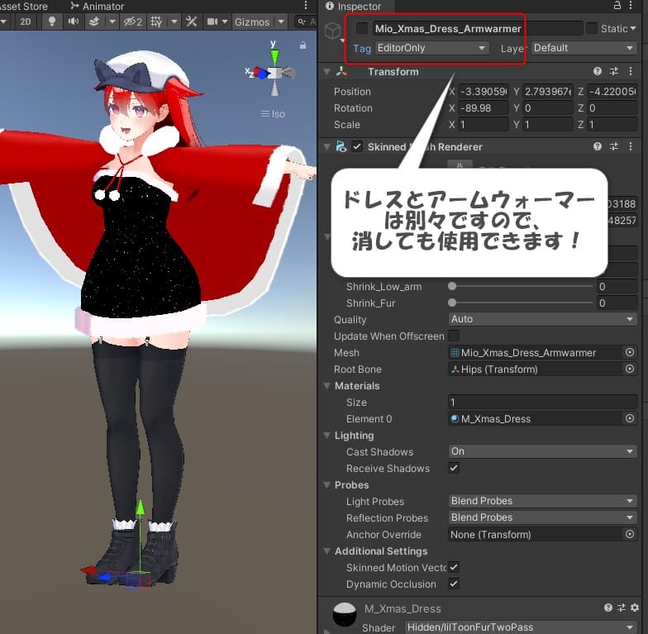Pick Element 0 material object selector

click(630, 418)
